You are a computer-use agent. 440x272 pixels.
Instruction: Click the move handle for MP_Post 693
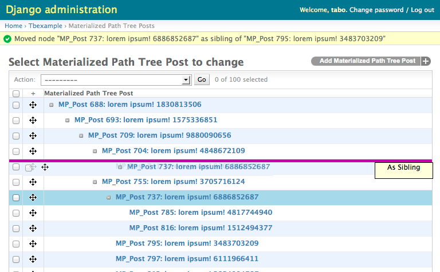pos(33,120)
